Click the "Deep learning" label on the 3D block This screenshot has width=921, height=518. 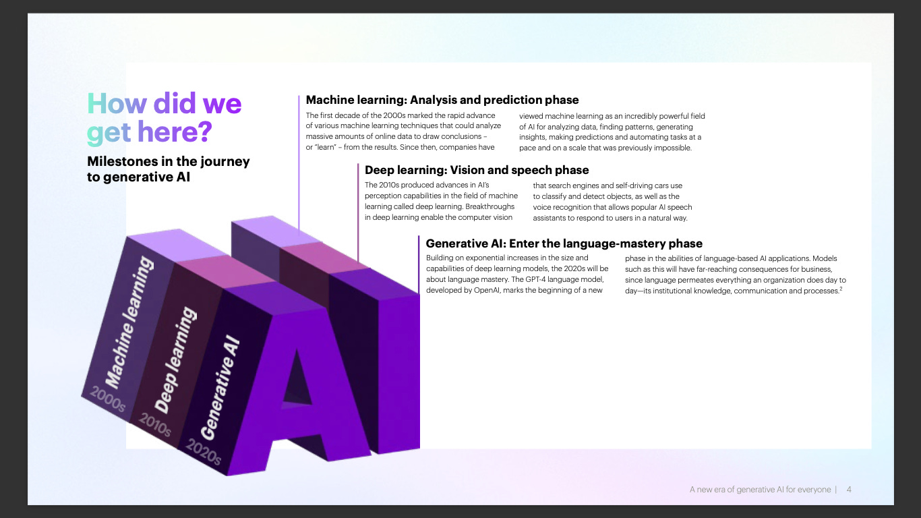[175, 359]
